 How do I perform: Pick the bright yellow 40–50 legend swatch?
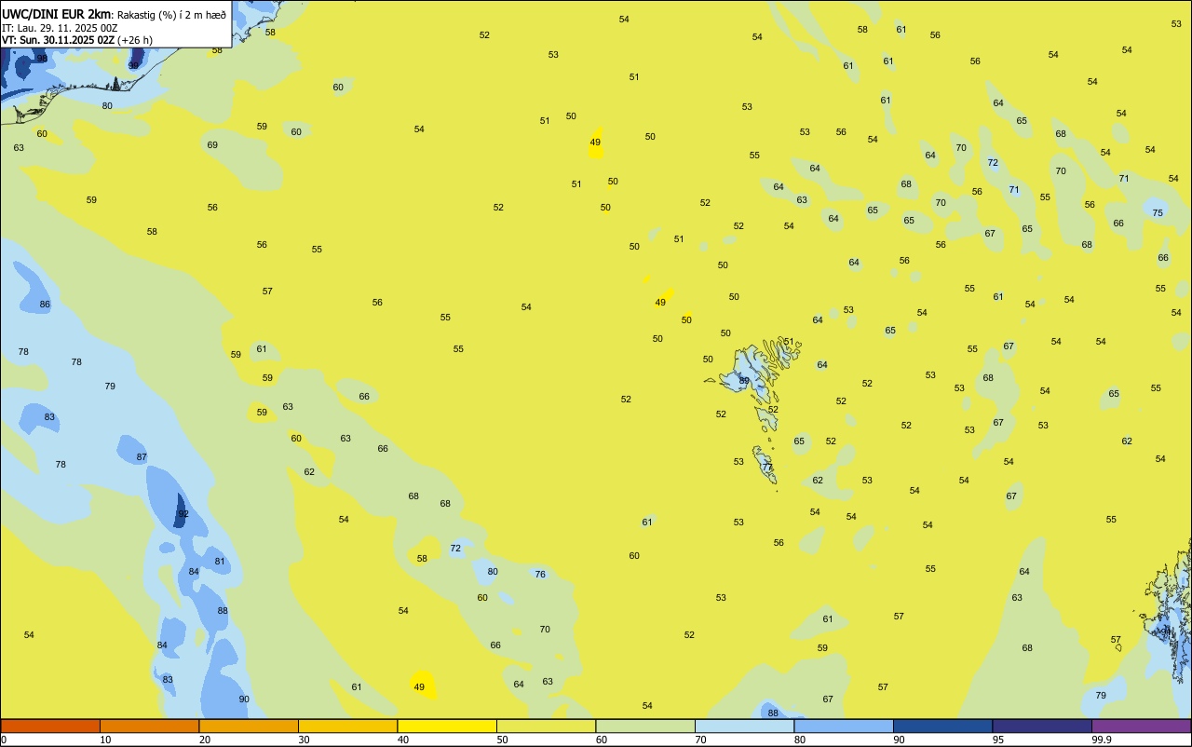coord(447,726)
